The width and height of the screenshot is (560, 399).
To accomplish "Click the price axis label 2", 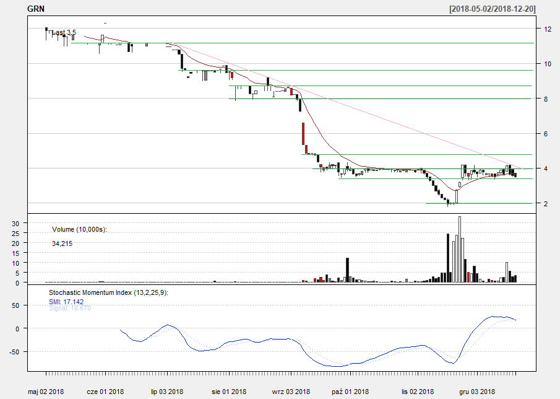I will (546, 204).
